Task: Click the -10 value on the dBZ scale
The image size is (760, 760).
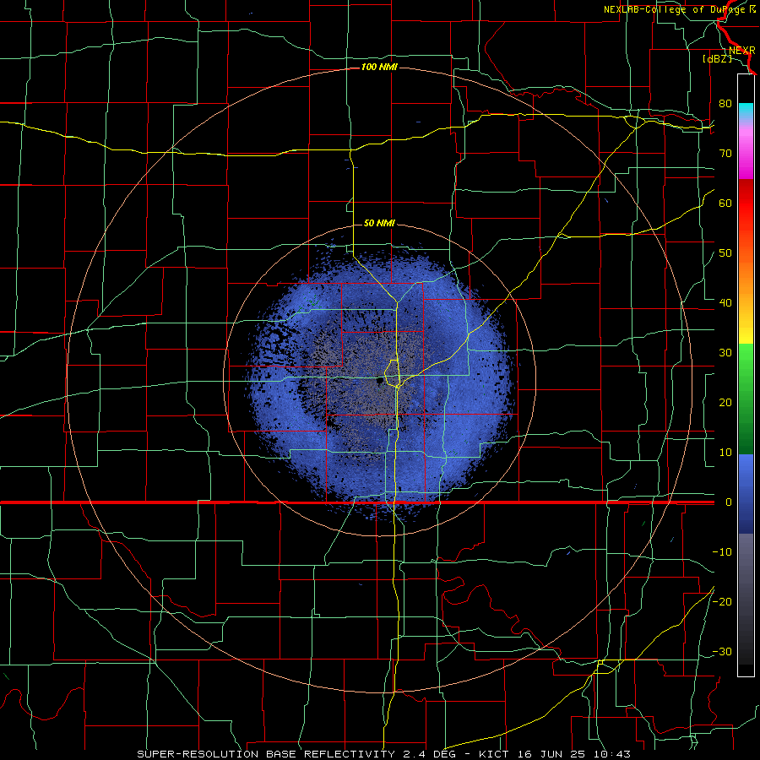Action: point(722,551)
